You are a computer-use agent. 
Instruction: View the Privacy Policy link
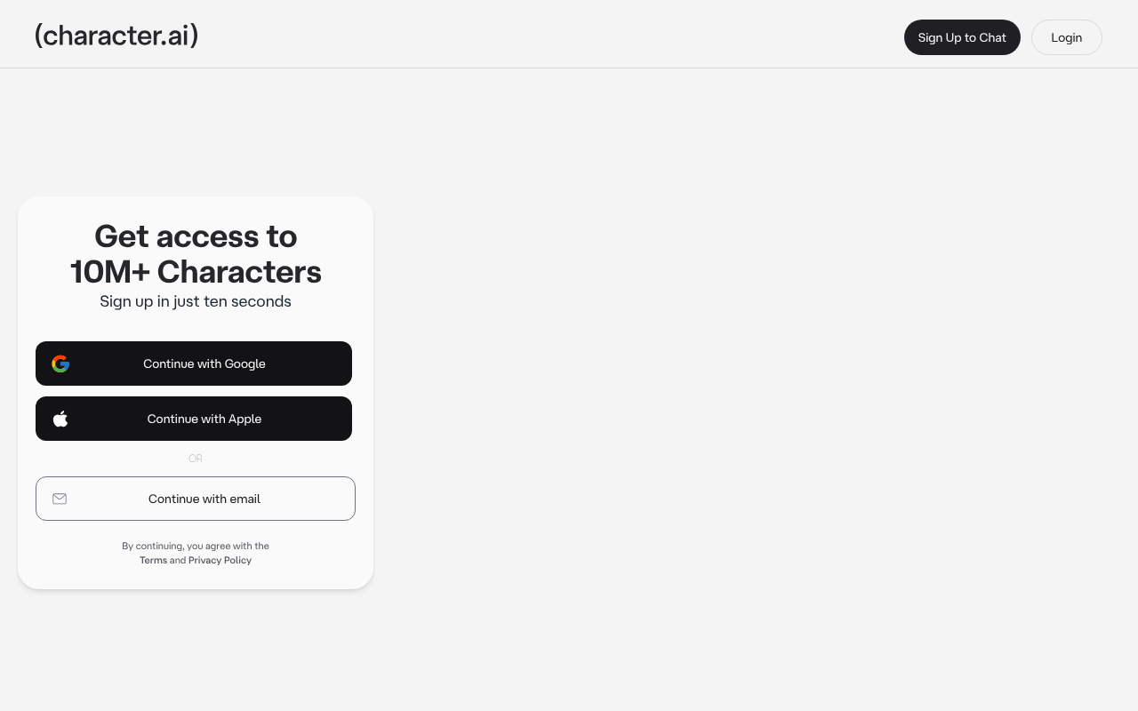[220, 560]
